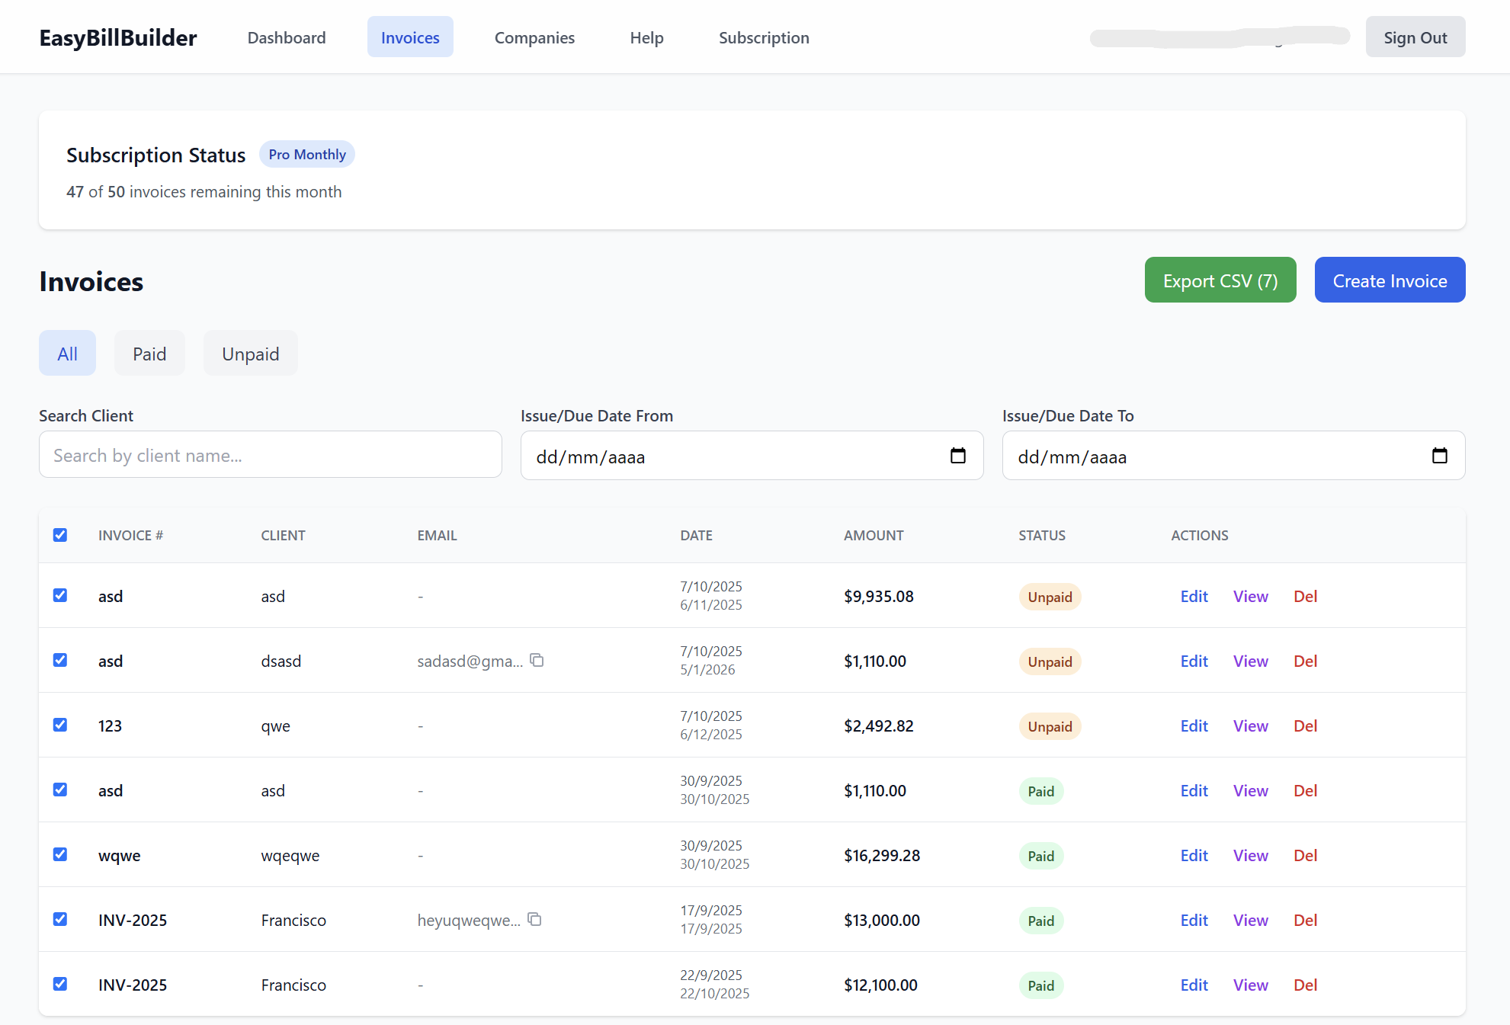Viewport: 1510px width, 1025px height.
Task: View the wqeqwe client invoice
Action: click(x=1250, y=855)
